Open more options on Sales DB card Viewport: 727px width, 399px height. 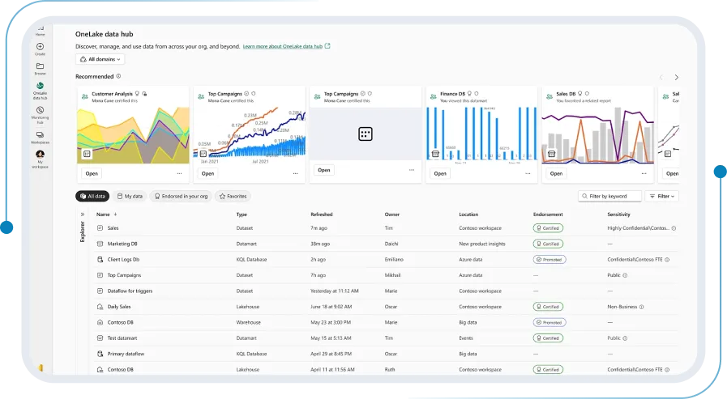[x=644, y=173]
